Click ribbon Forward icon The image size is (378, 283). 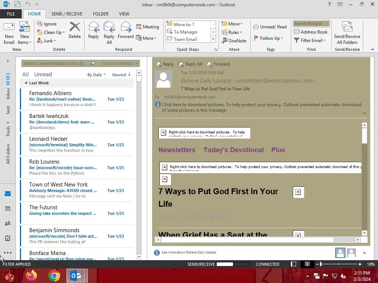(126, 30)
